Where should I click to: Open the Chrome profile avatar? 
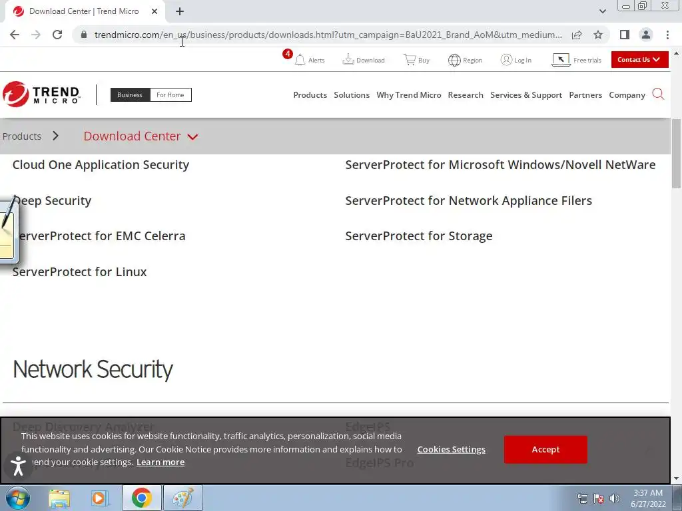646,35
